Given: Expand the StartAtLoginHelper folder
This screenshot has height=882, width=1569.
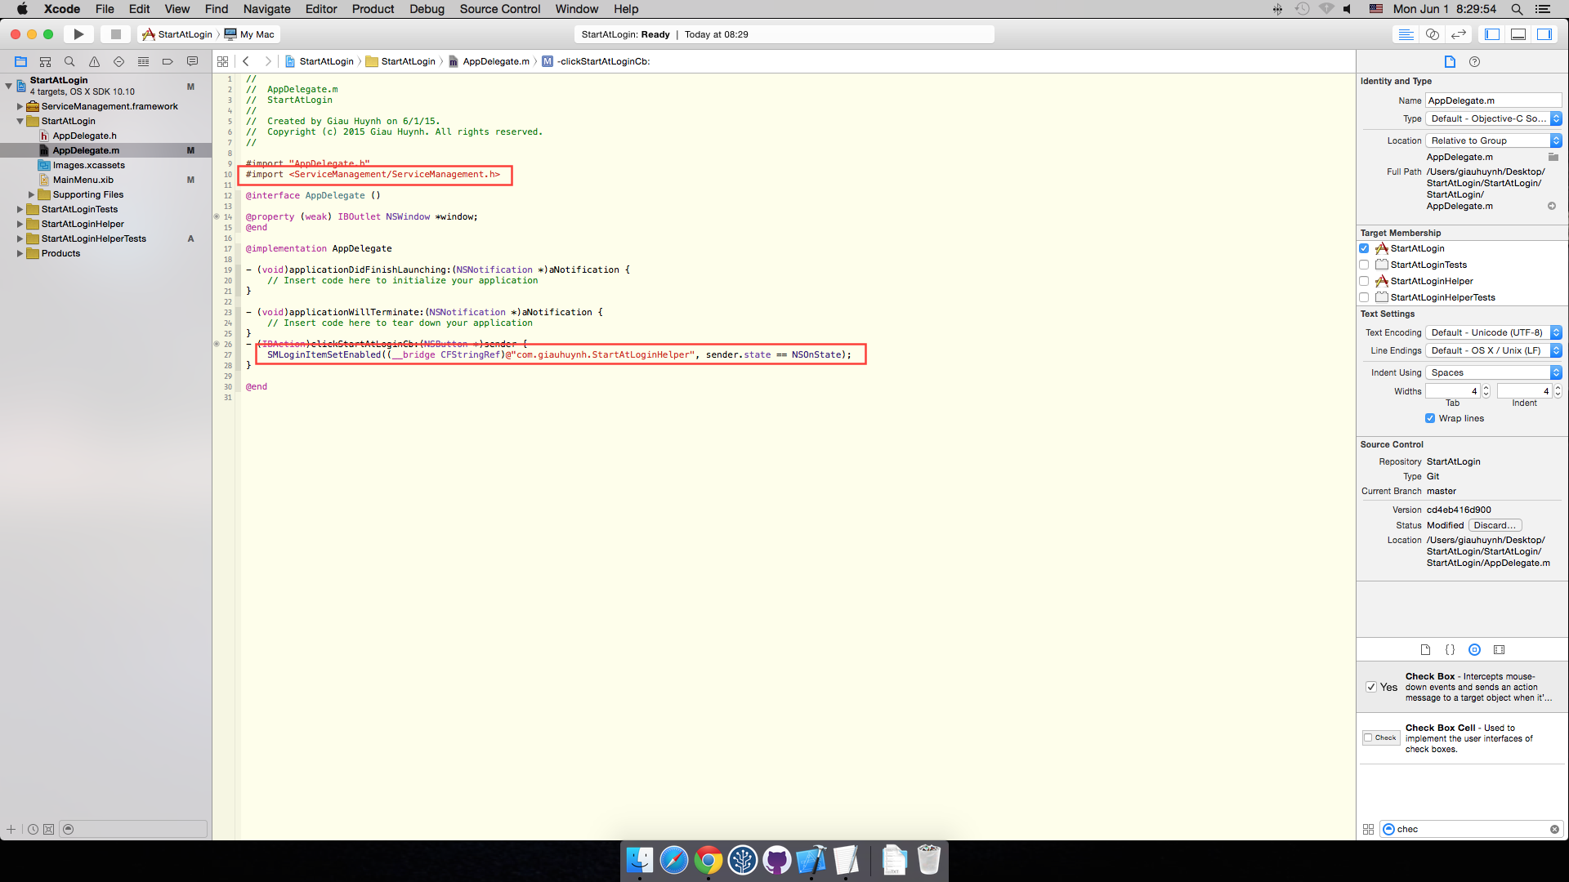Looking at the screenshot, I should [20, 224].
